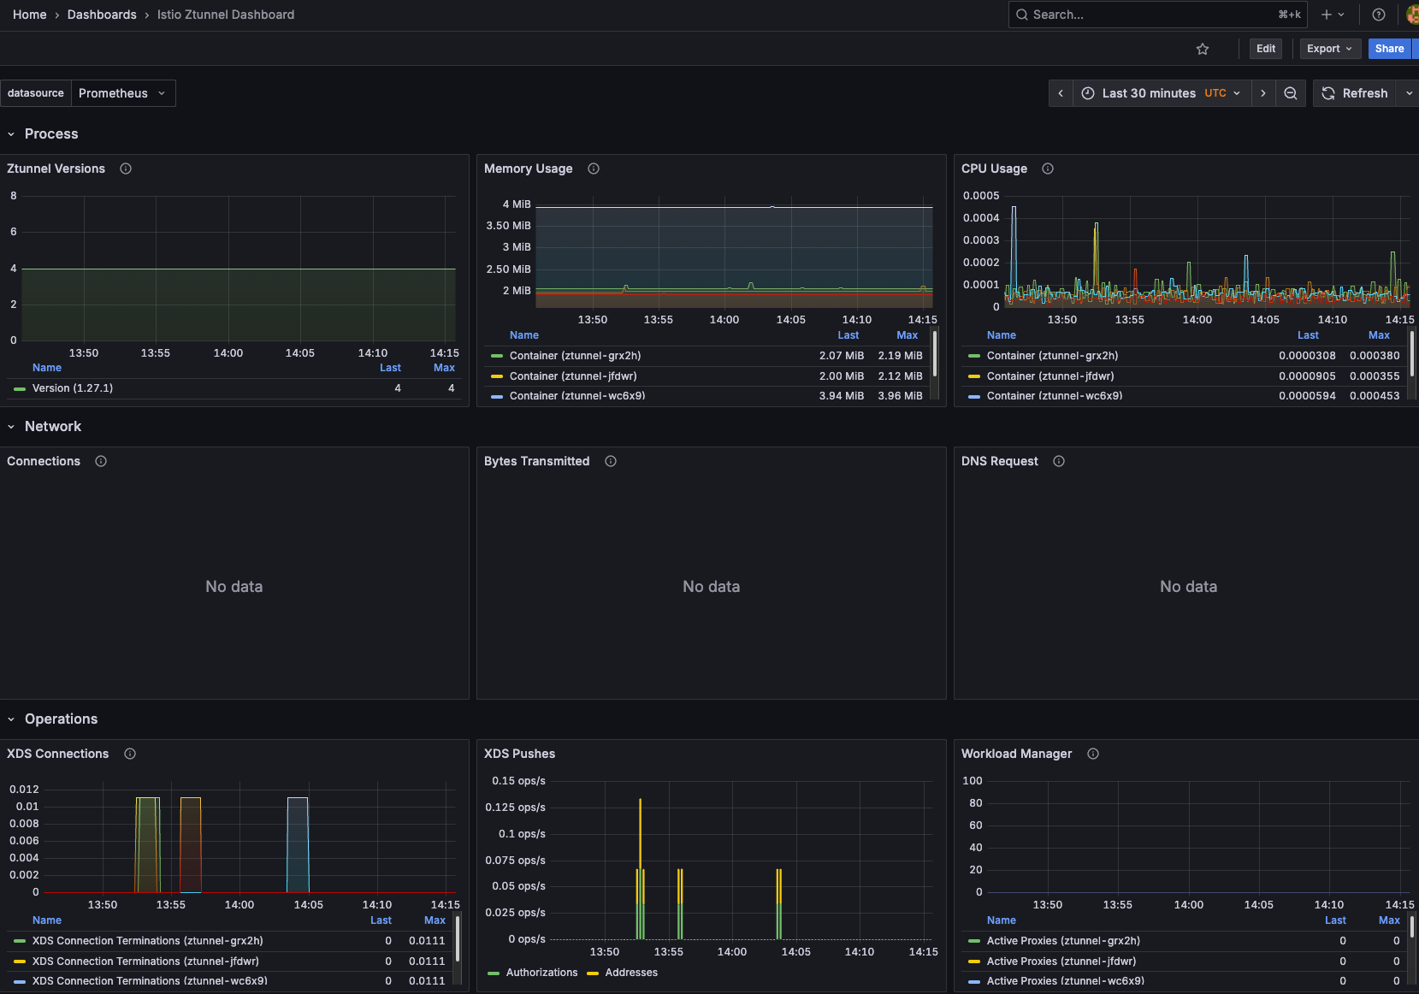Click info icon next to DNS Request
Viewport: 1419px width, 994px height.
click(1059, 461)
